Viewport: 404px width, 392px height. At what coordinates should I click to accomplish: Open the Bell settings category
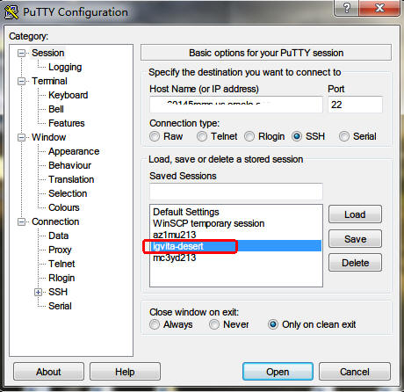(56, 109)
